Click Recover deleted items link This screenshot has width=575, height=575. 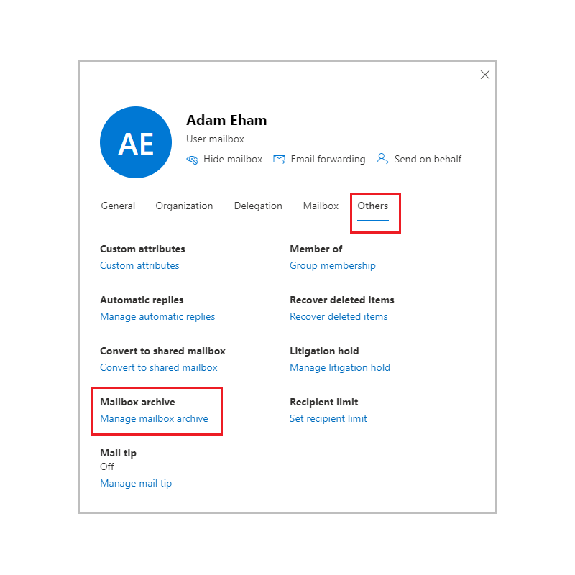[339, 316]
